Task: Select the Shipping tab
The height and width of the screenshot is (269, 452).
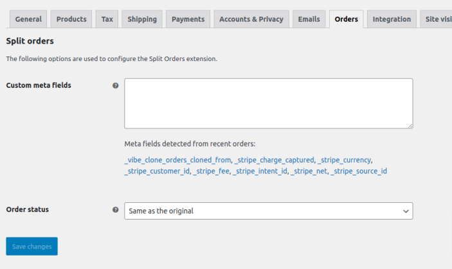Action: (x=142, y=19)
